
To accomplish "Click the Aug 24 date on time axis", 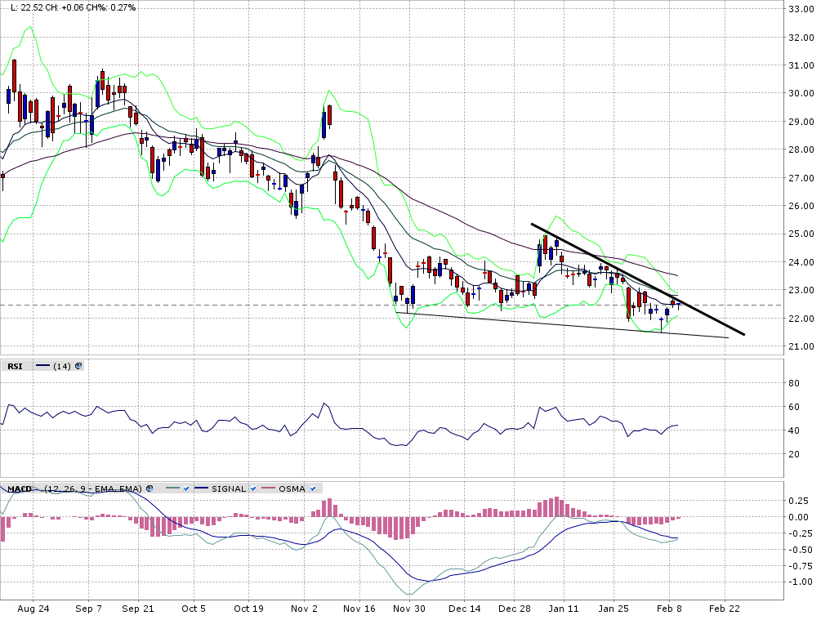I will 33,609.
